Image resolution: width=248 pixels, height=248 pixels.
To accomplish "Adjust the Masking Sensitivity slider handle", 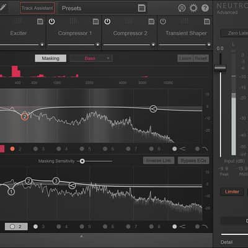I will coord(82,161).
